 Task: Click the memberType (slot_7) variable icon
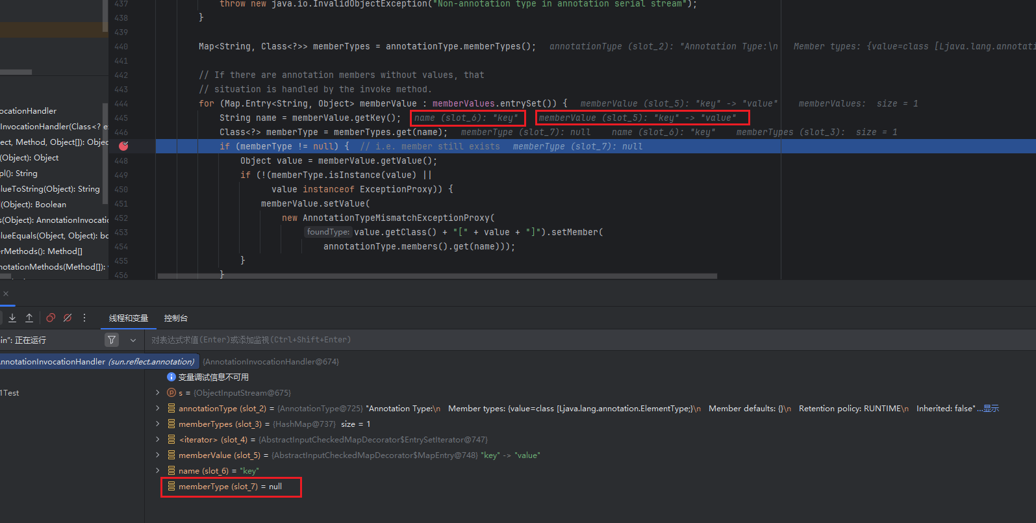point(171,486)
